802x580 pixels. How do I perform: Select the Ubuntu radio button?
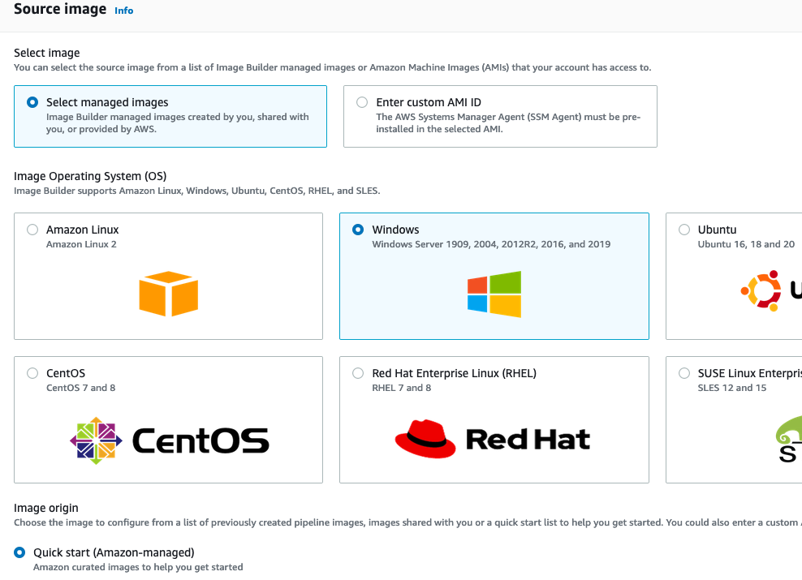click(x=684, y=230)
